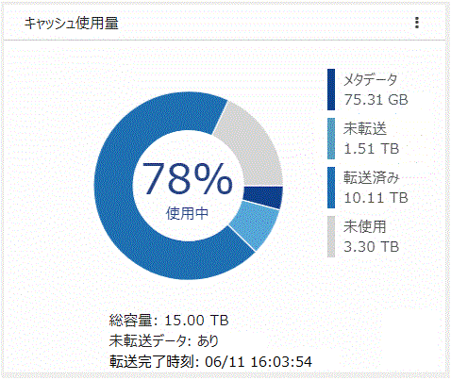The image size is (451, 380).
Task: Click the 使用中 label inside donut
Action: 187,213
